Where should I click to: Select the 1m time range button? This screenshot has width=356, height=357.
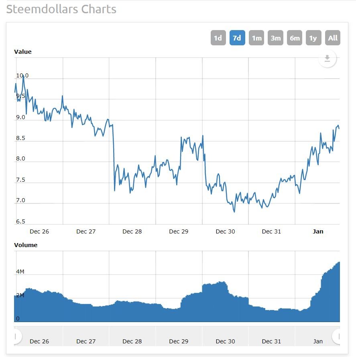[256, 38]
